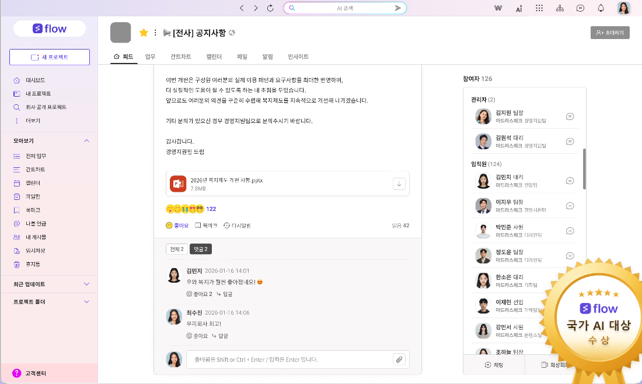642x384 pixels.
Task: Switch to the 파일 tab
Action: pyautogui.click(x=242, y=57)
